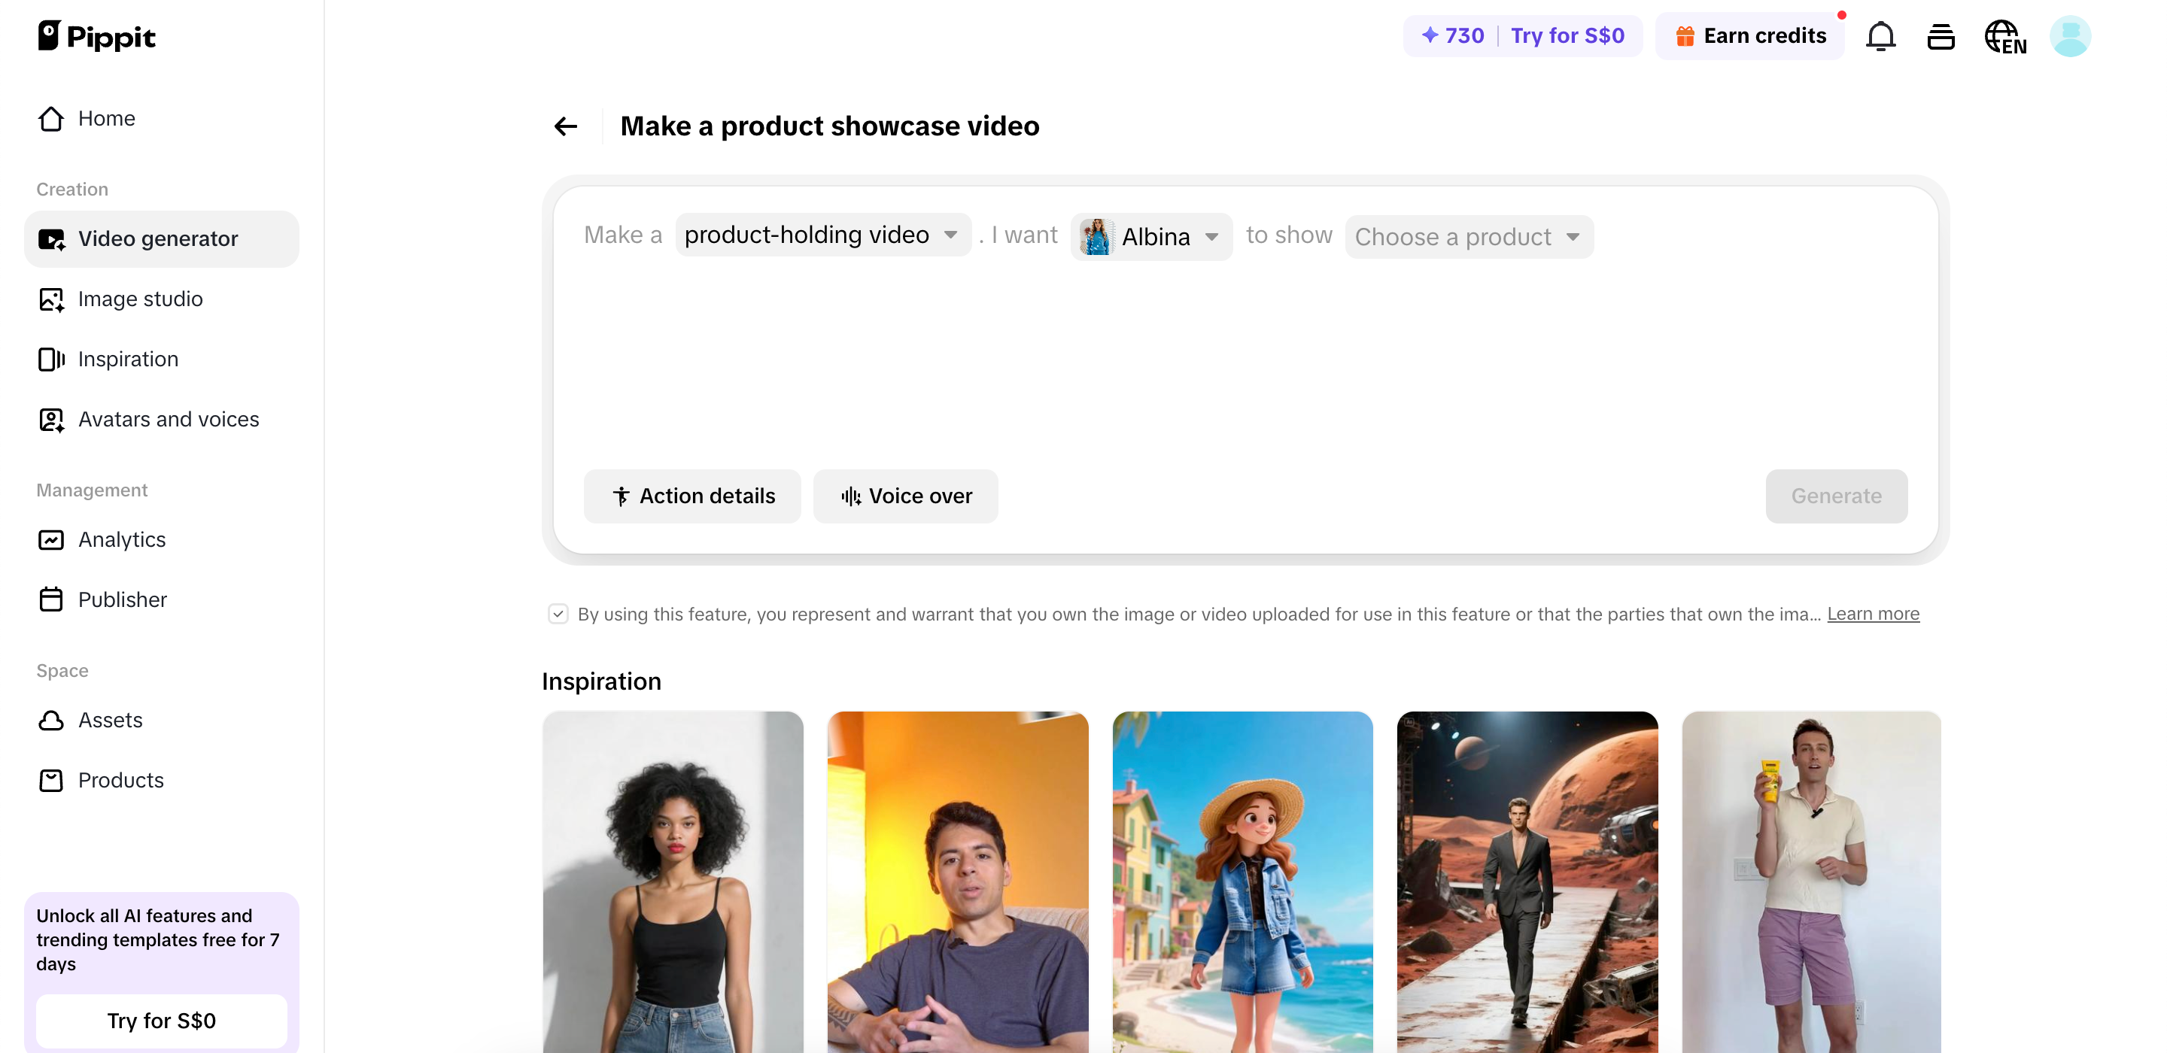This screenshot has height=1053, width=2167.
Task: Open the Publisher section
Action: 123,599
